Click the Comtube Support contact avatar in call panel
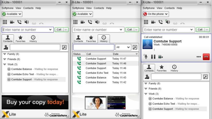The image size is (212, 119). (x=148, y=44)
